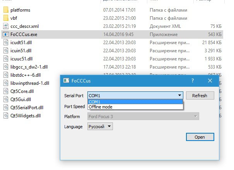Click the date '17.04.2013 22:18'

coord(120,67)
